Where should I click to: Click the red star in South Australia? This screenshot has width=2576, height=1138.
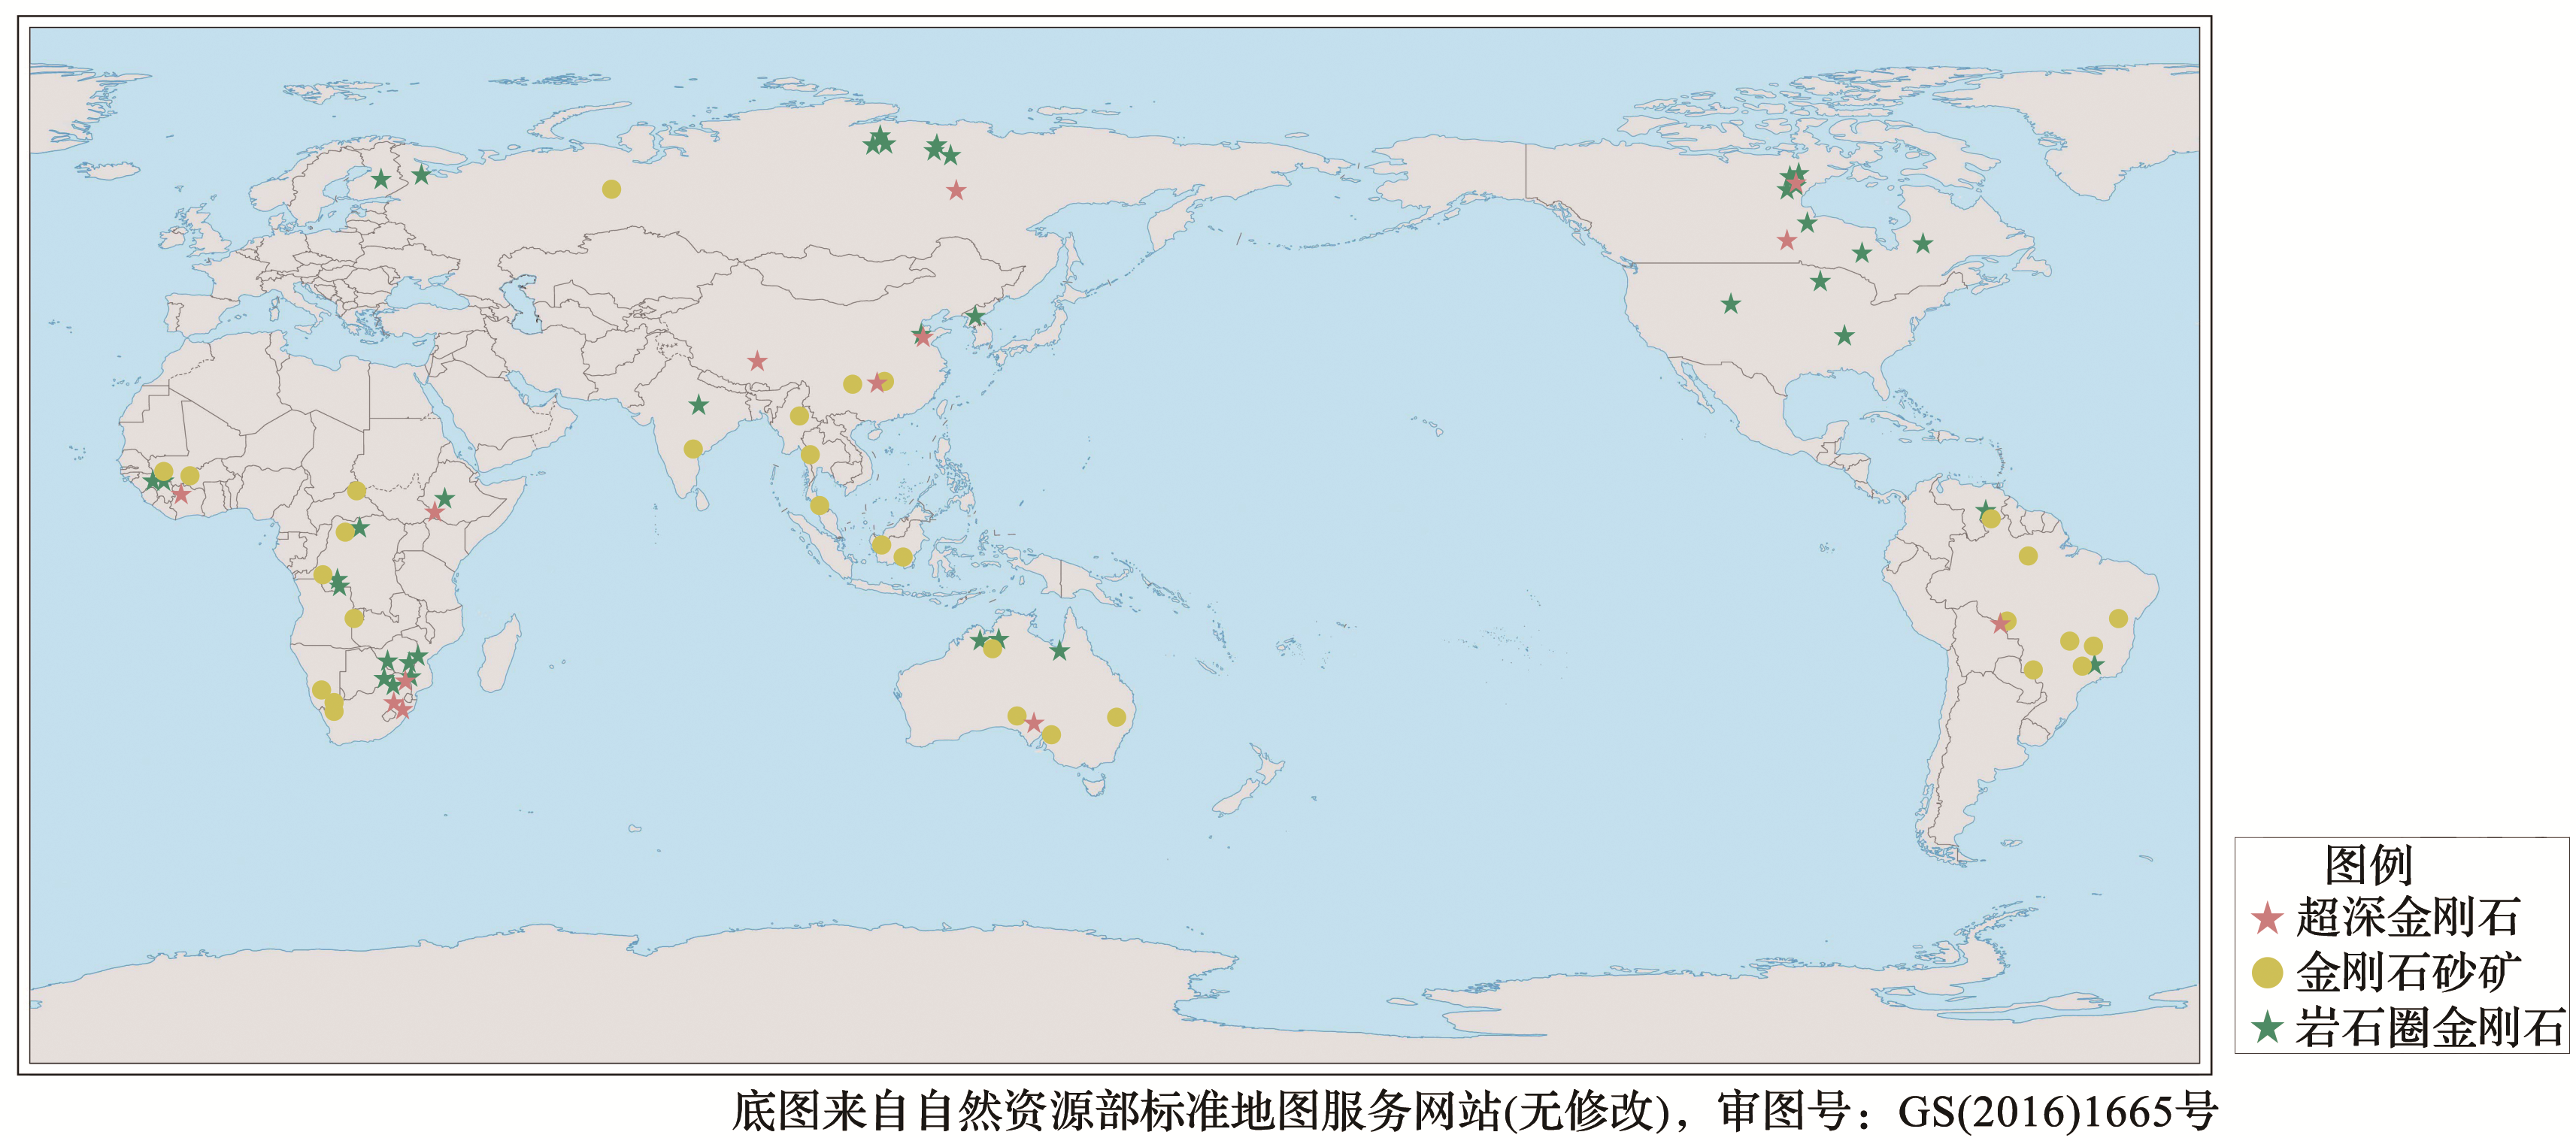tap(1034, 722)
